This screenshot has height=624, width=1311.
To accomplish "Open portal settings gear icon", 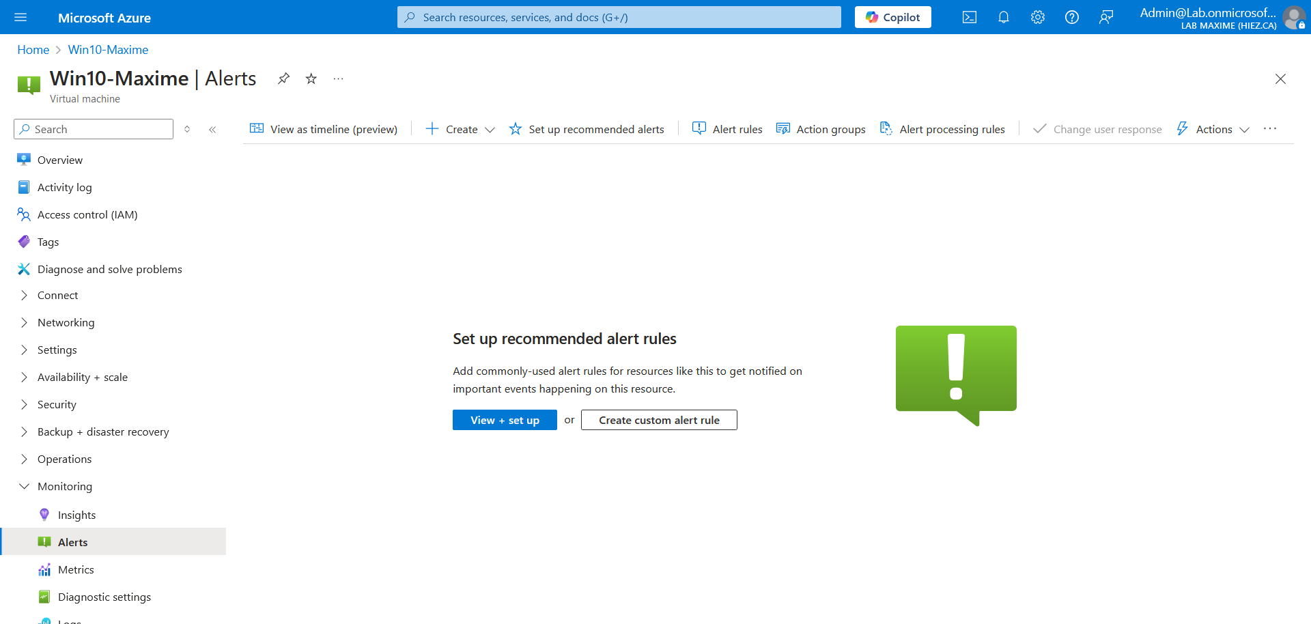I will tap(1037, 17).
